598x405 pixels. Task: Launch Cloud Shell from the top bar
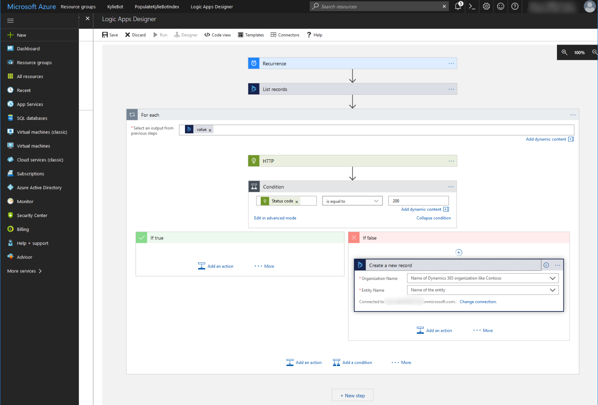(472, 6)
